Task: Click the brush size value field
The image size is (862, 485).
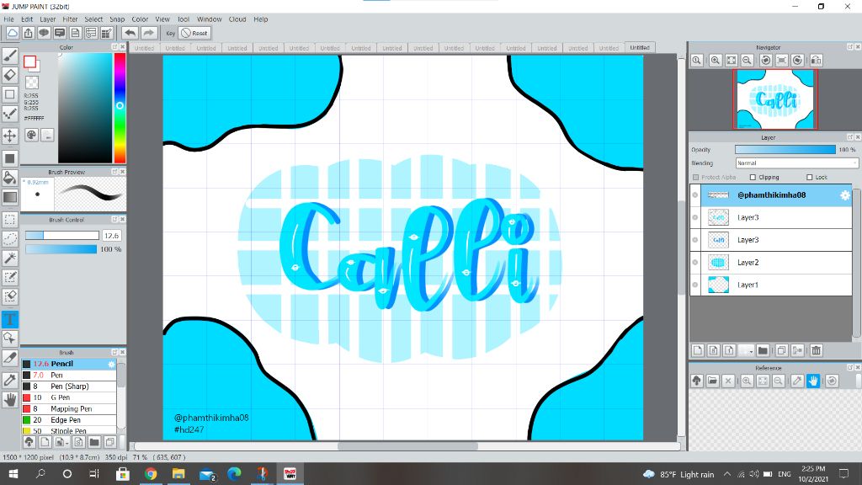Action: [112, 236]
